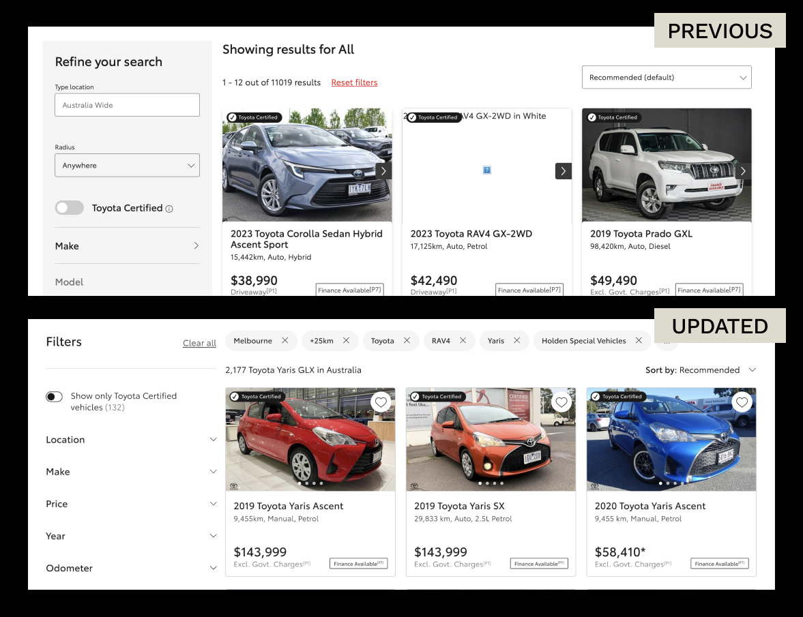The height and width of the screenshot is (617, 803).
Task: Click '2,177 Toyota Yaris GLX in Australia'
Action: (293, 370)
